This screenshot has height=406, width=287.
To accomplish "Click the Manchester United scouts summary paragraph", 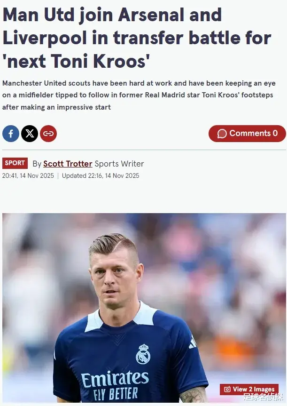I will (x=139, y=95).
